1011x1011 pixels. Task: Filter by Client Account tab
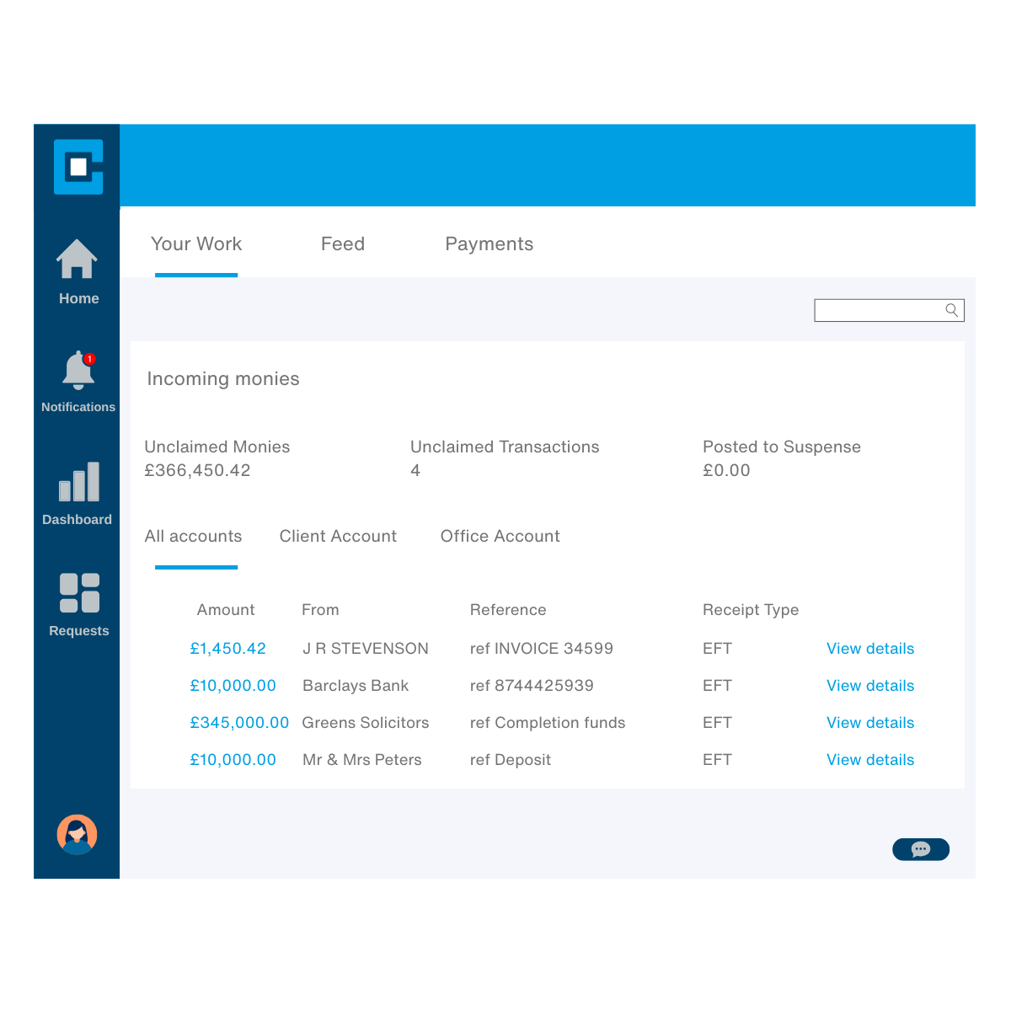(338, 537)
